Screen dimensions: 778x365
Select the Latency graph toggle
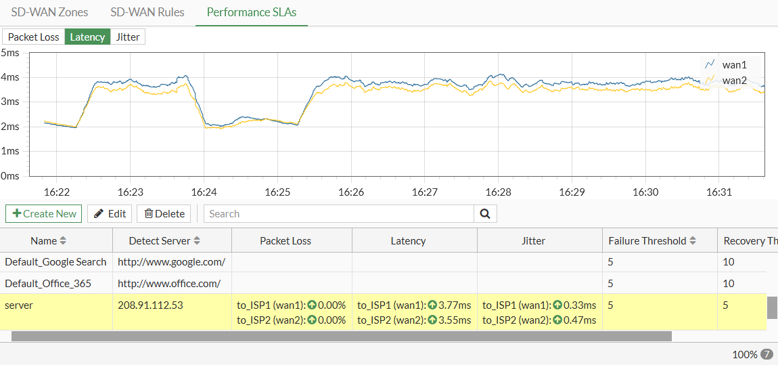tap(87, 37)
